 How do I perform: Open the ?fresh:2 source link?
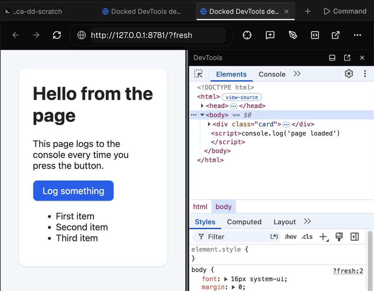[348, 271]
